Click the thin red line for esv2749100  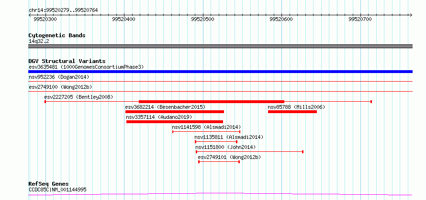point(220,91)
